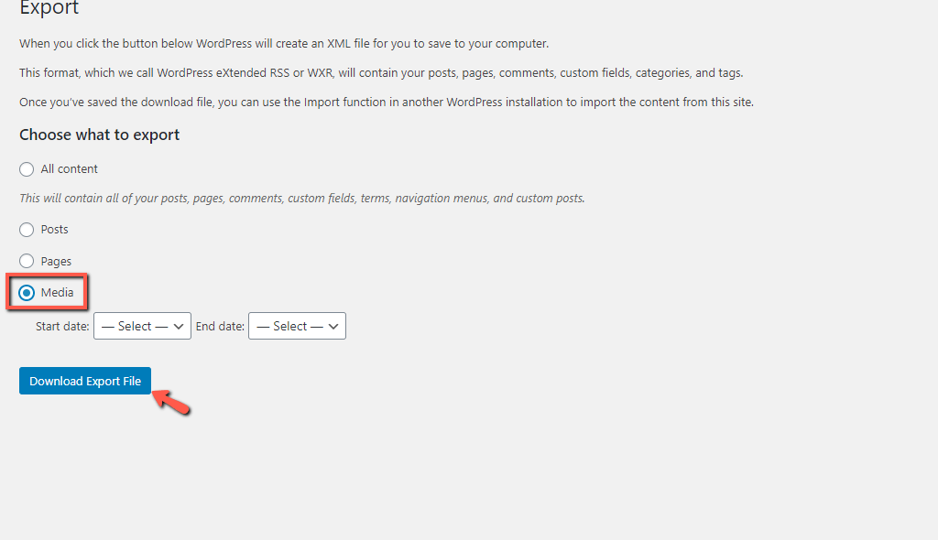Click the sentence about the Import function
The image size is (938, 540).
click(x=387, y=103)
